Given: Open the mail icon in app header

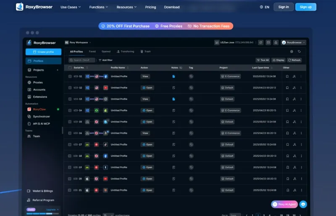Looking at the screenshot, I should point(268,42).
